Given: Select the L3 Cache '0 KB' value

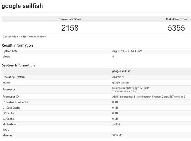Looking at the screenshot, I should coord(115,119).
